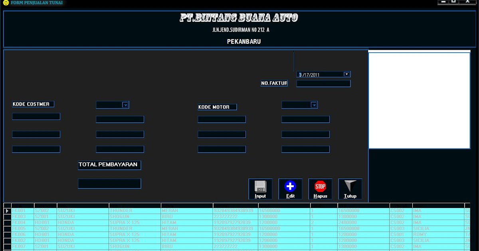Select table cell FK007

click(23, 246)
